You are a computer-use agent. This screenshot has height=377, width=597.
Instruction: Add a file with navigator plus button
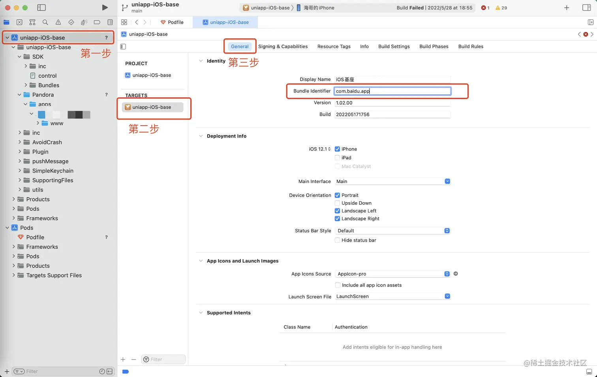coord(7,371)
